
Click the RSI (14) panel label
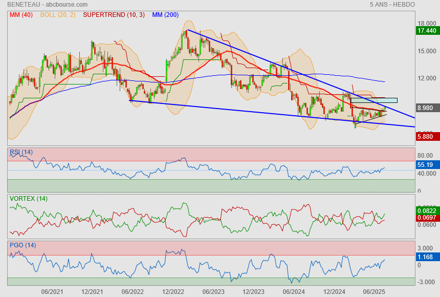coord(21,152)
